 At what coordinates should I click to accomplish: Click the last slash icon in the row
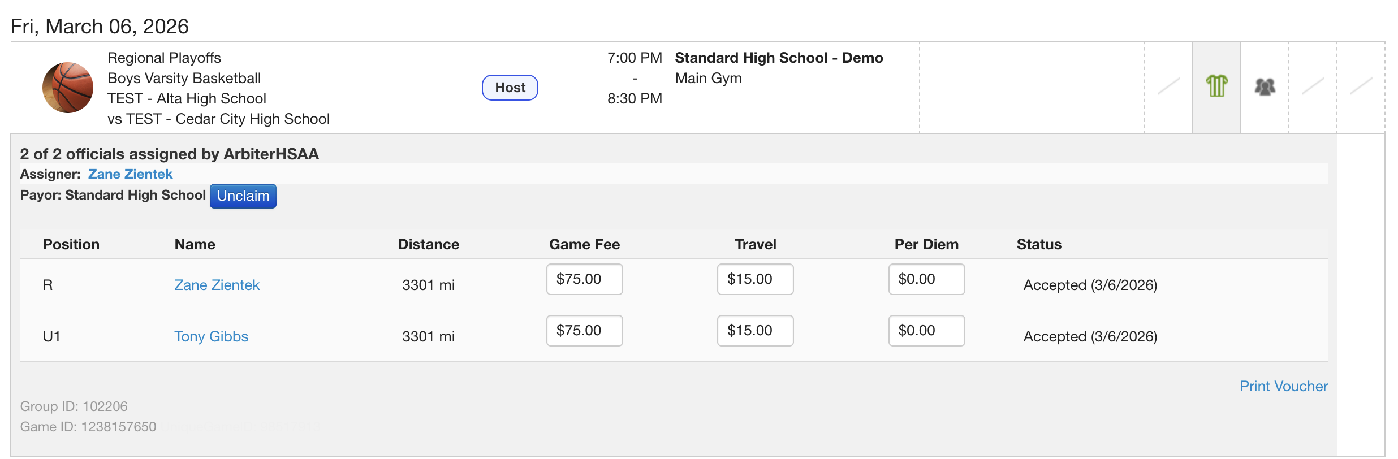(1361, 86)
